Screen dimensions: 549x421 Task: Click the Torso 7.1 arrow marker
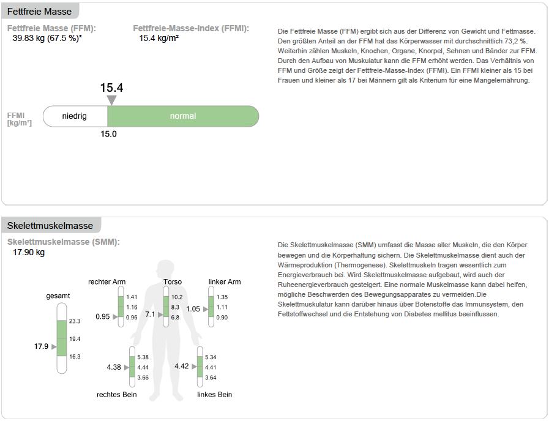160,315
